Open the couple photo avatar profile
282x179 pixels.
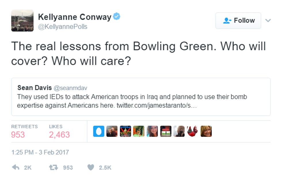coord(112,131)
